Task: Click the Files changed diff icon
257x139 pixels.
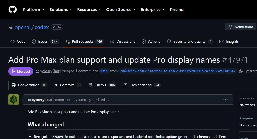Action: pyautogui.click(x=125, y=85)
